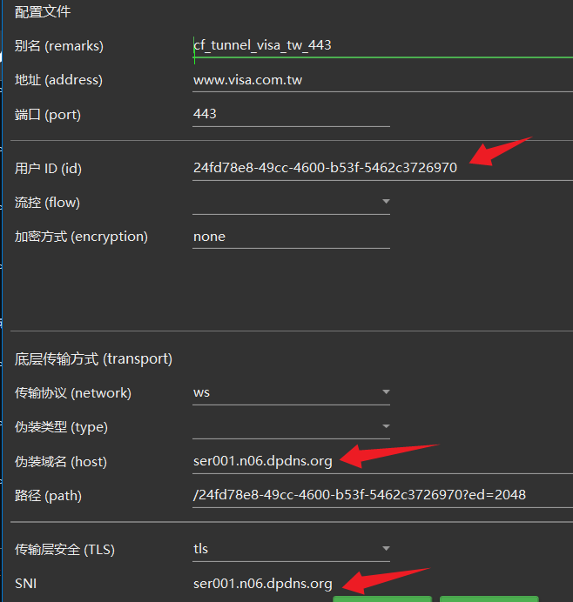
Task: Select the port field showing 443
Action: (291, 115)
